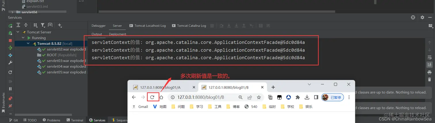Image resolution: width=435 pixels, height=123 pixels.
Task: Click Collapse All icon in Services toolbar
Action: tap(26, 25)
